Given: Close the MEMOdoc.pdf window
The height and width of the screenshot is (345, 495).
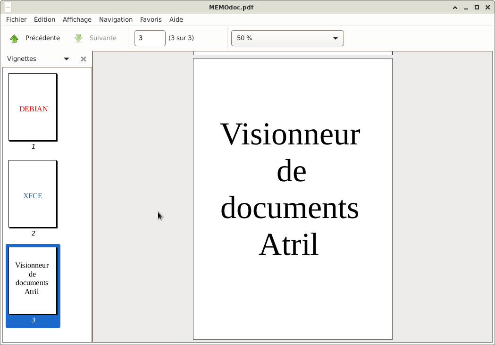Looking at the screenshot, I should point(487,8).
